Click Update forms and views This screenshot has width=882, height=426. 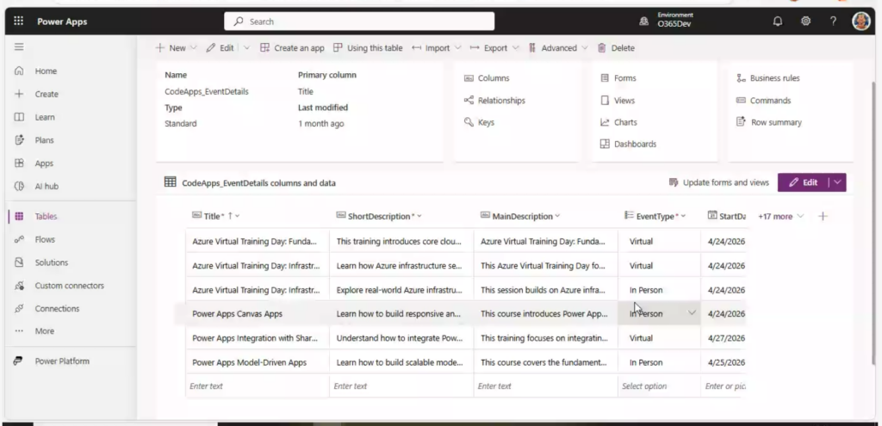[718, 182]
